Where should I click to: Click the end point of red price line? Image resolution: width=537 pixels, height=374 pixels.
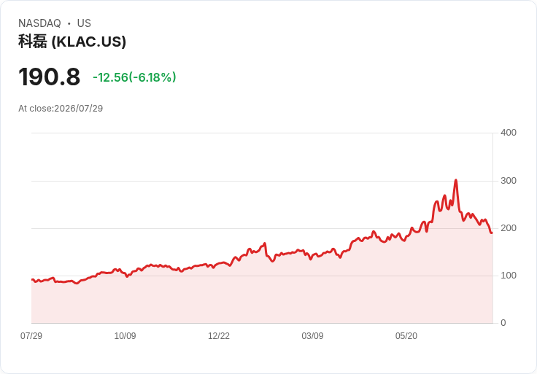(x=492, y=233)
